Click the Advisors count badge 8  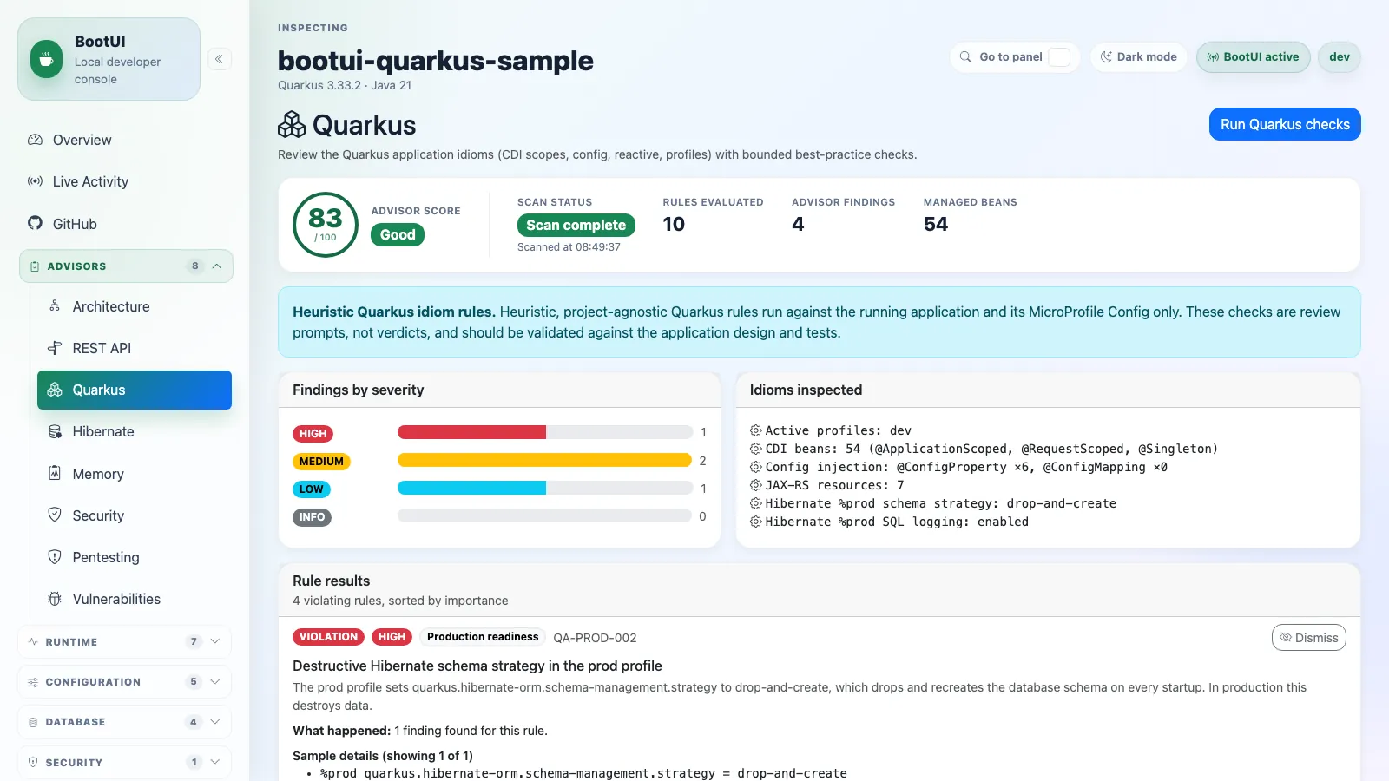pos(195,266)
